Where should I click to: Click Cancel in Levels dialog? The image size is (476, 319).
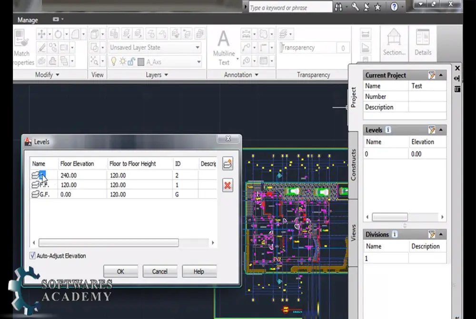159,271
